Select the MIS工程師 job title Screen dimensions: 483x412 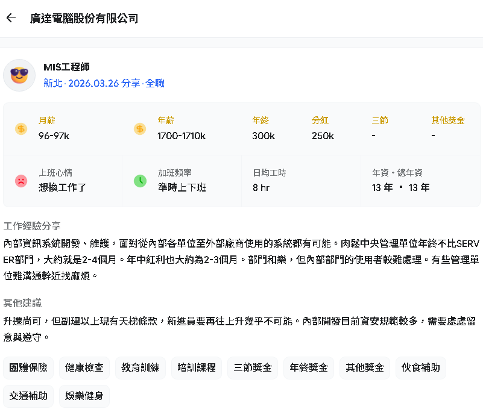click(x=66, y=67)
